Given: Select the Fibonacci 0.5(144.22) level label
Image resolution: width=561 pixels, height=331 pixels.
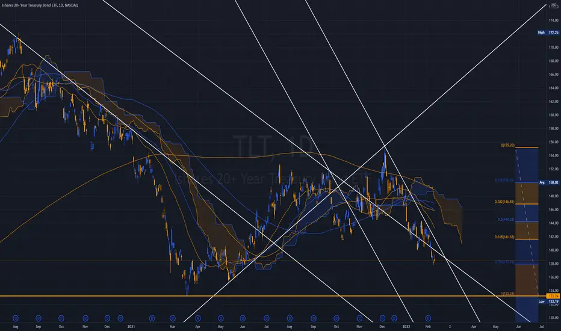Looking at the screenshot, I should [x=506, y=219].
